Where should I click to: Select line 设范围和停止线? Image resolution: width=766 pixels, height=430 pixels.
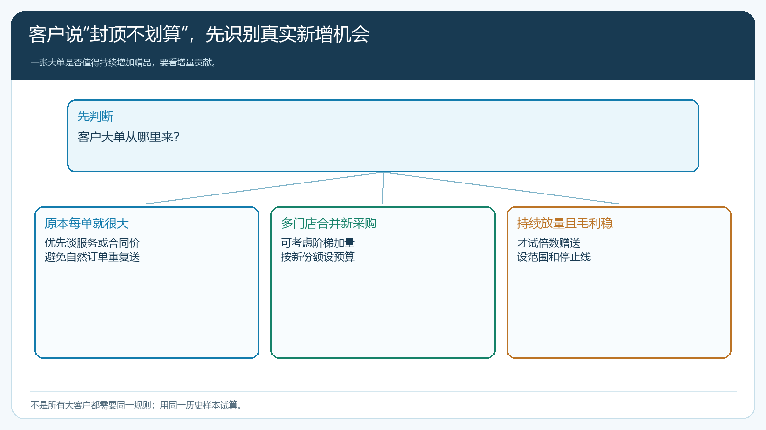553,257
